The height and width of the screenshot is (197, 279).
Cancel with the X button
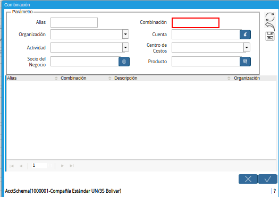pyautogui.click(x=248, y=179)
